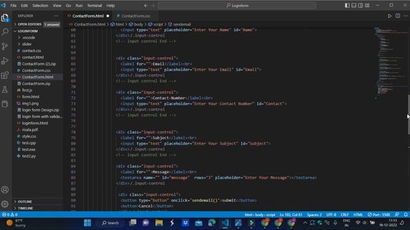The height and width of the screenshot is (230, 410).
Task: Click the 1 unsaved badge in Open Editors
Action: click(x=51, y=24)
